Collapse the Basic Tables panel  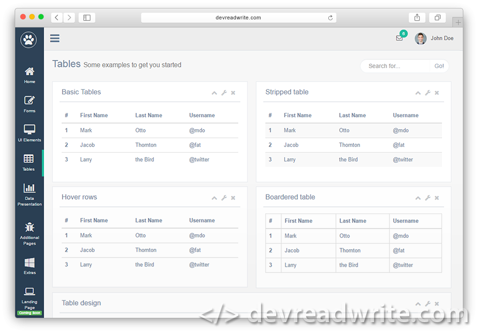[214, 93]
